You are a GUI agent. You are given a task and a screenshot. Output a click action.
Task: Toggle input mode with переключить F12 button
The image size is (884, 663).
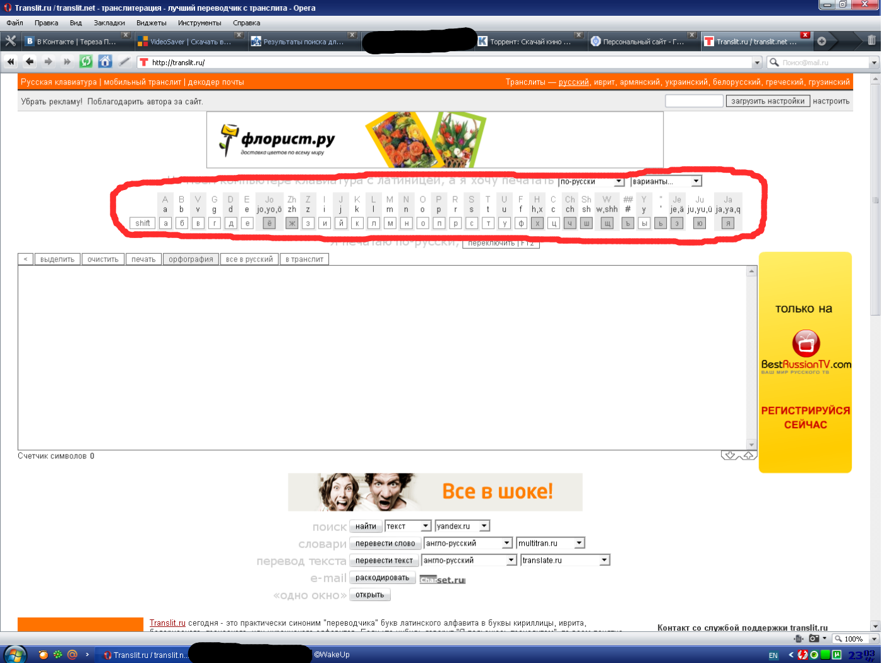pyautogui.click(x=501, y=244)
